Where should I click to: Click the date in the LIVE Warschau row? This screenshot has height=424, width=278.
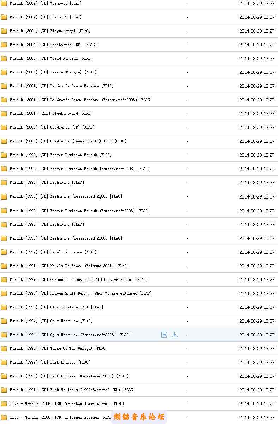257,404
